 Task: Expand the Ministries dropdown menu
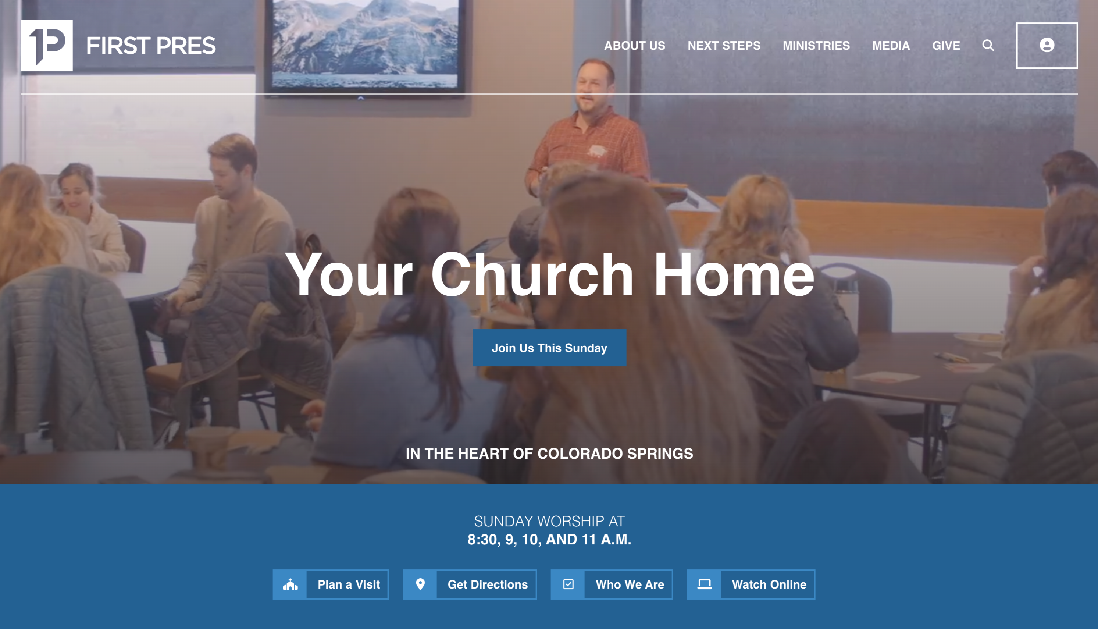click(x=816, y=45)
